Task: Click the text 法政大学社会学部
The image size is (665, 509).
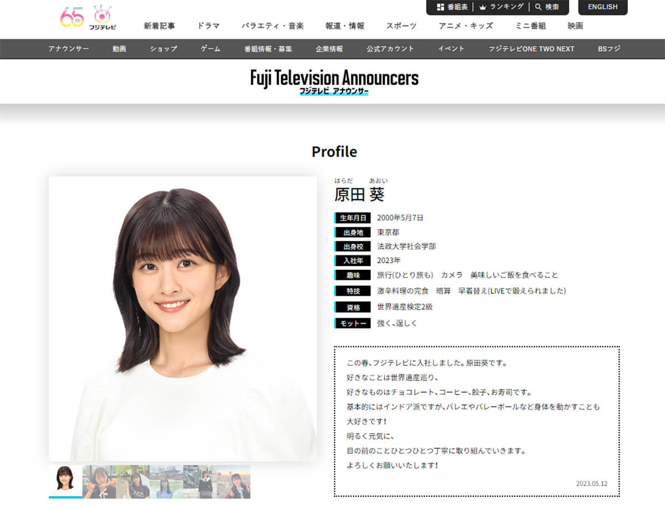Action: tap(407, 246)
